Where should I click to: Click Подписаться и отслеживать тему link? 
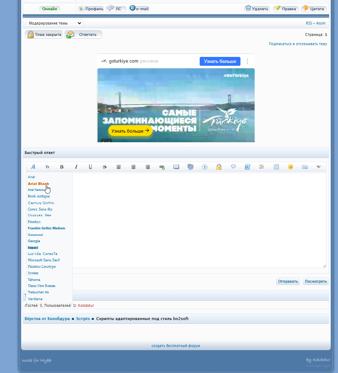coord(298,44)
